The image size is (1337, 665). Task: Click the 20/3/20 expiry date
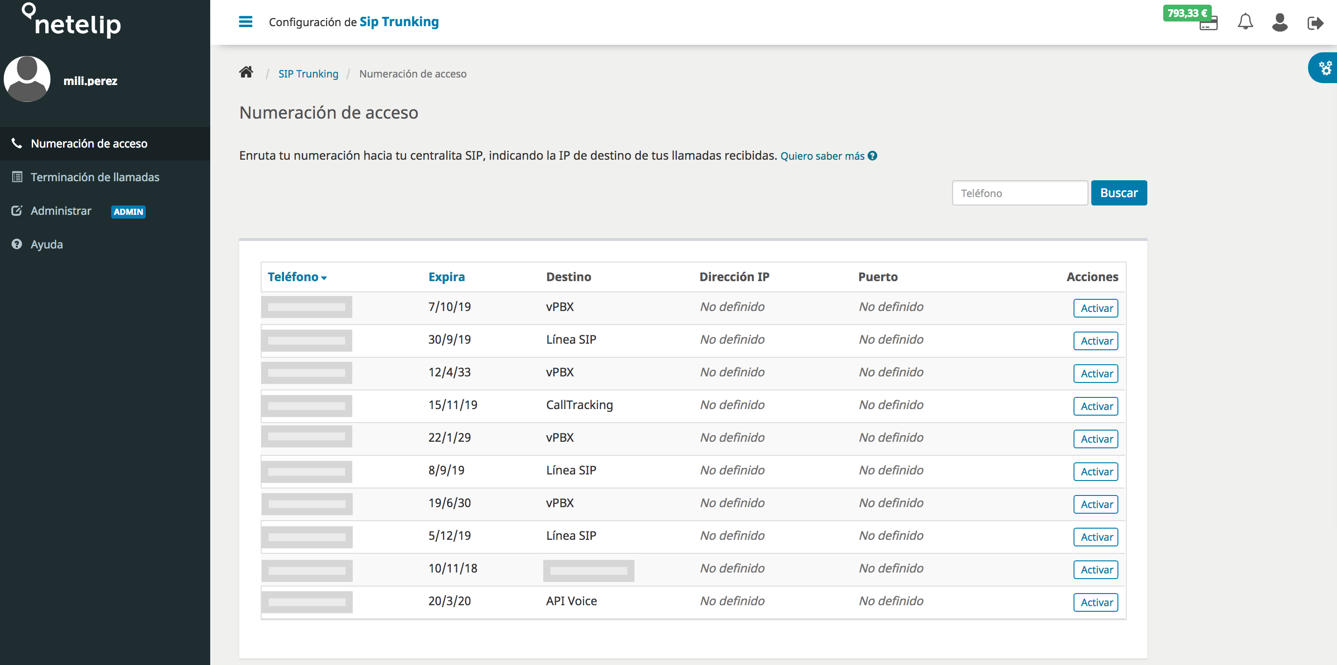point(449,601)
